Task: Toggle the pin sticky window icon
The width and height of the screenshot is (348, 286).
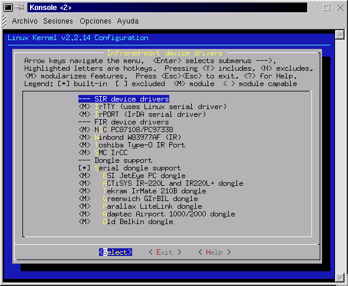Action: click(x=20, y=8)
